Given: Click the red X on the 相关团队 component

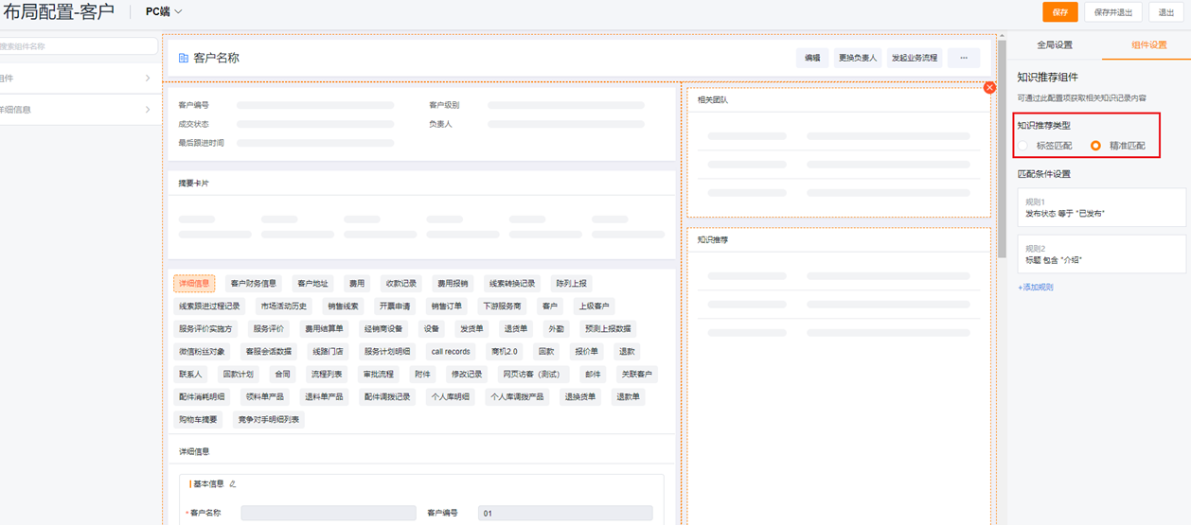Looking at the screenshot, I should point(989,88).
